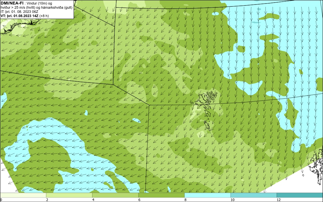Click the scale label 4

click(93, 200)
